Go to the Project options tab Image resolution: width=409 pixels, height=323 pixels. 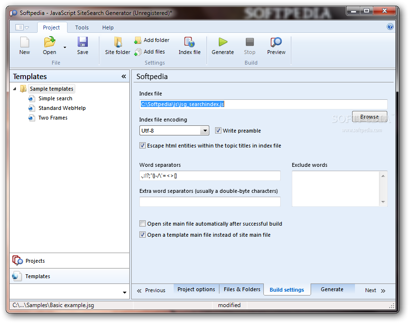[x=196, y=289]
